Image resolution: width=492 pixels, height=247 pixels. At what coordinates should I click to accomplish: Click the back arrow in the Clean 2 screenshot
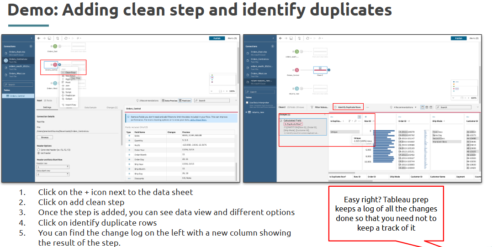click(280, 38)
